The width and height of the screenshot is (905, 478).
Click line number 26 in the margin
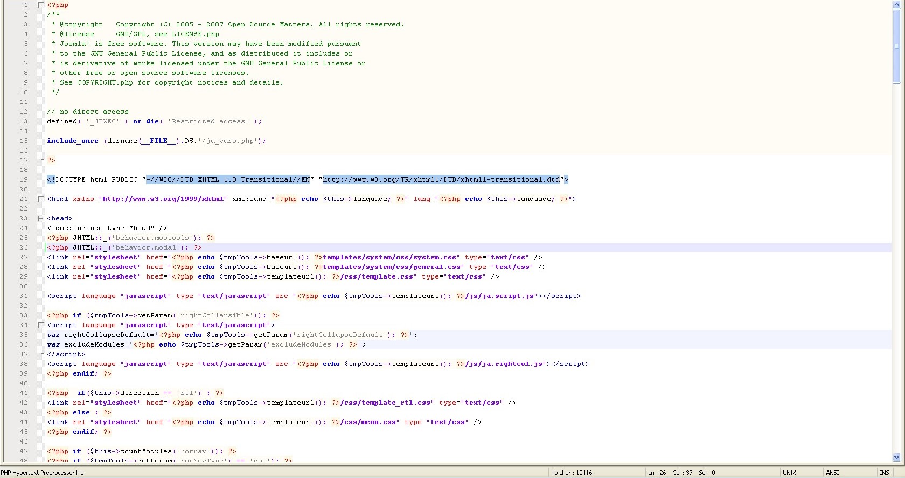click(24, 247)
